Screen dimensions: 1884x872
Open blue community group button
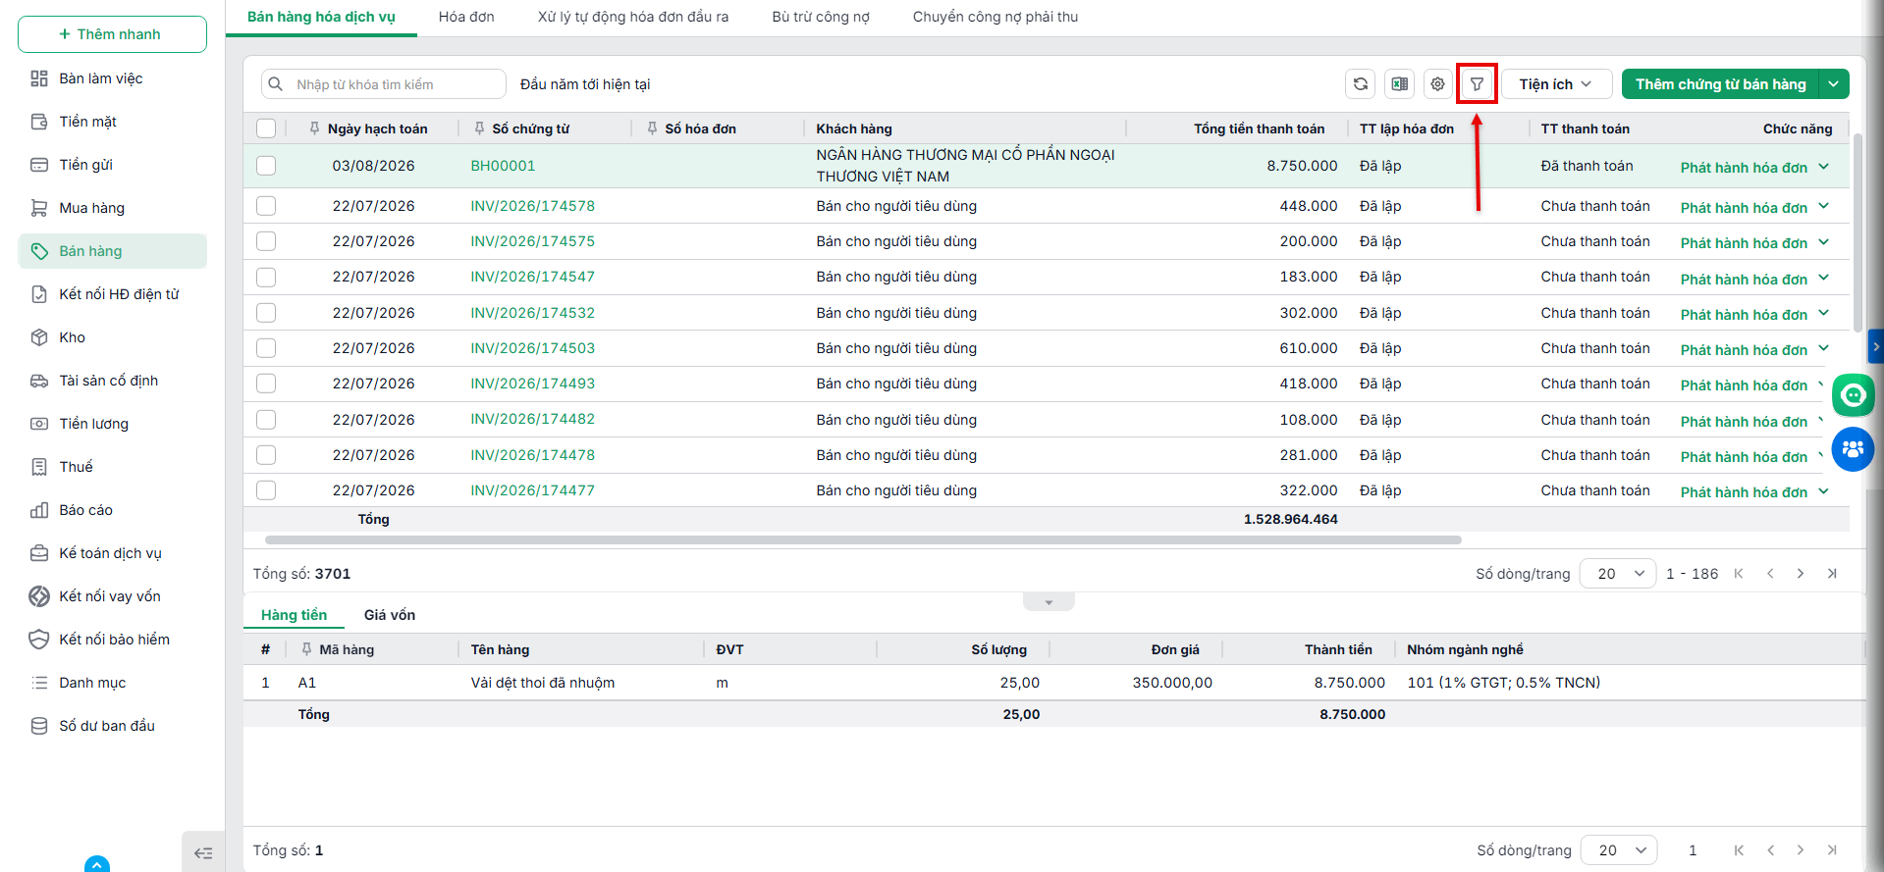[1854, 449]
